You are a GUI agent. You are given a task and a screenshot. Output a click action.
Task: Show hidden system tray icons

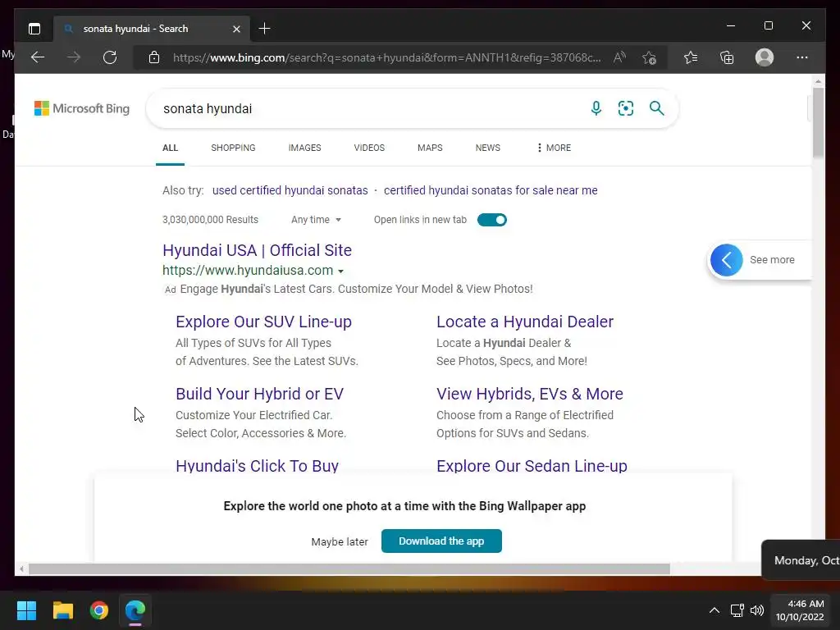714,610
